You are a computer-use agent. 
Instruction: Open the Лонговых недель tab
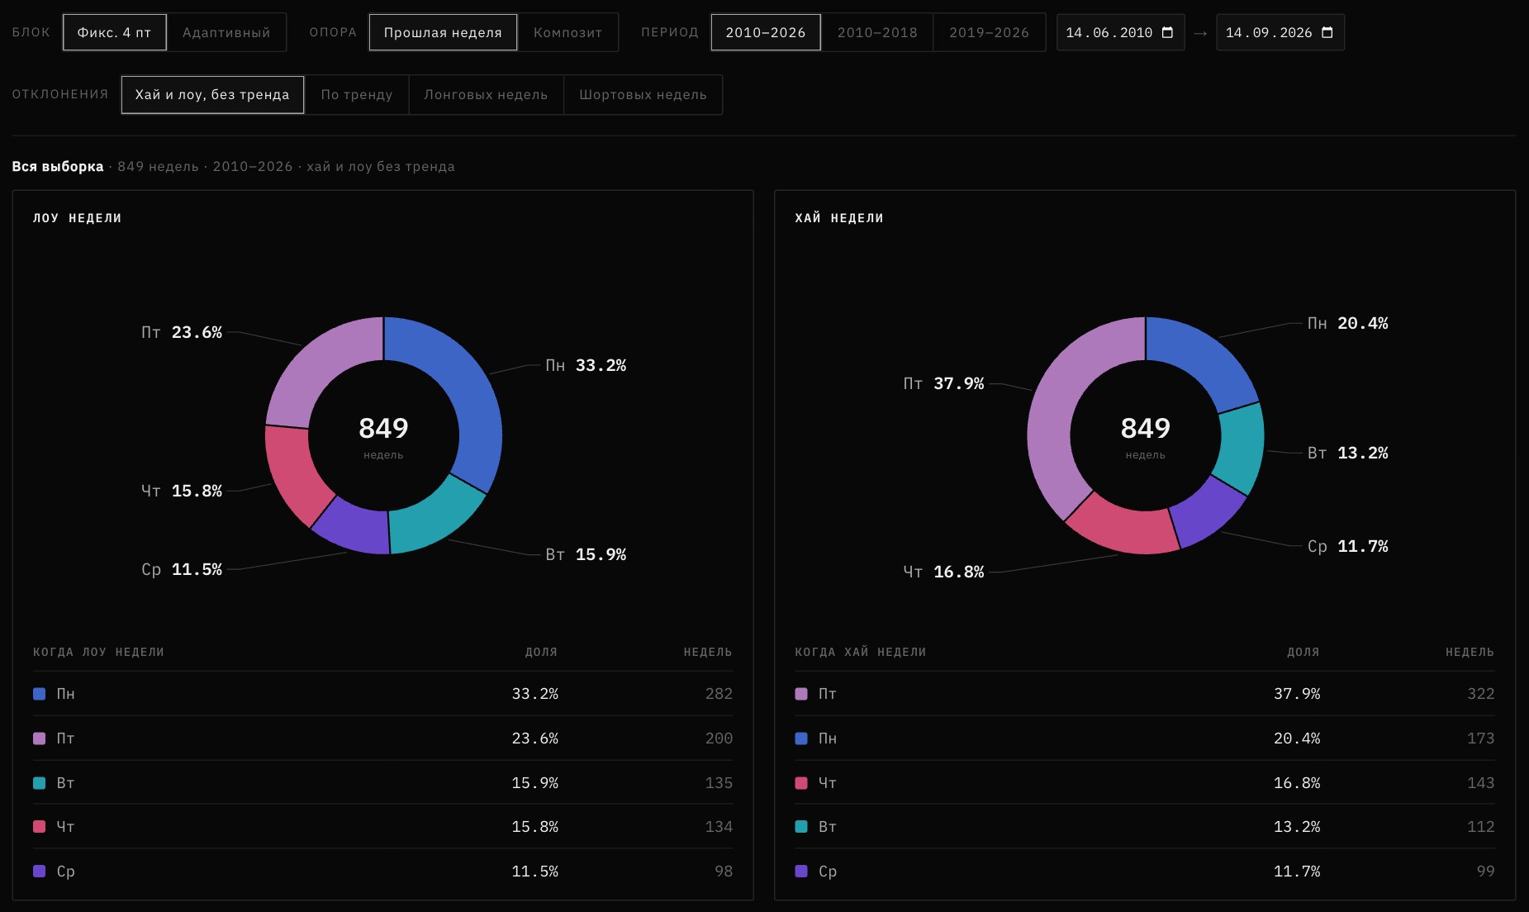click(x=486, y=94)
